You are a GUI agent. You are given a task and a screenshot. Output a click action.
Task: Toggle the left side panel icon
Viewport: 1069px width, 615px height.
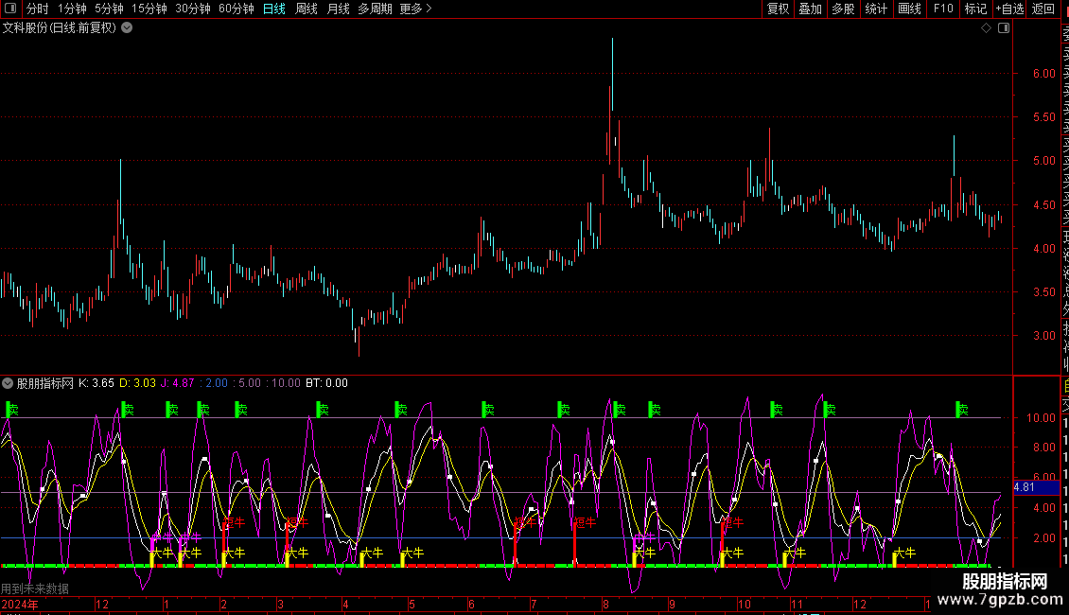(10, 9)
